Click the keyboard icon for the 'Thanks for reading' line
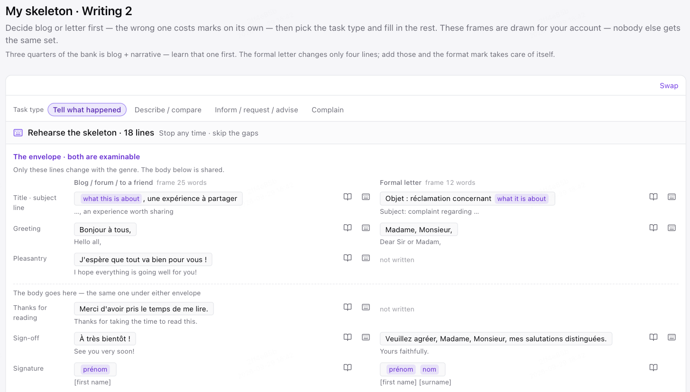The width and height of the screenshot is (690, 392). coord(366,307)
